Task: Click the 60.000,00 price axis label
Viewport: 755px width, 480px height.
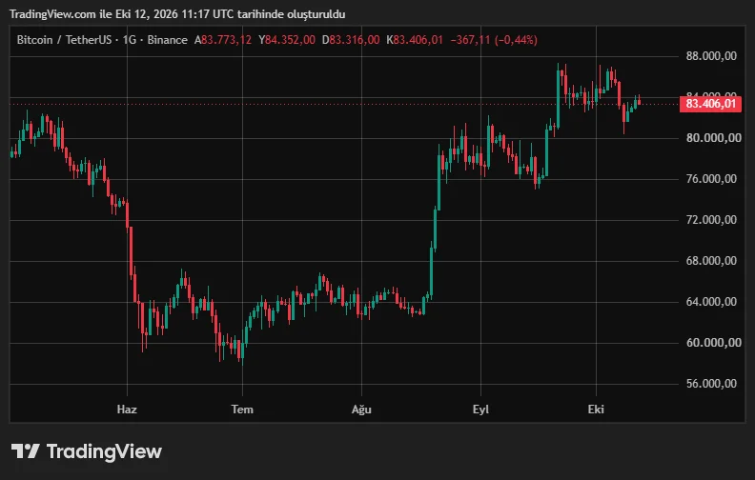Action: pyautogui.click(x=714, y=343)
